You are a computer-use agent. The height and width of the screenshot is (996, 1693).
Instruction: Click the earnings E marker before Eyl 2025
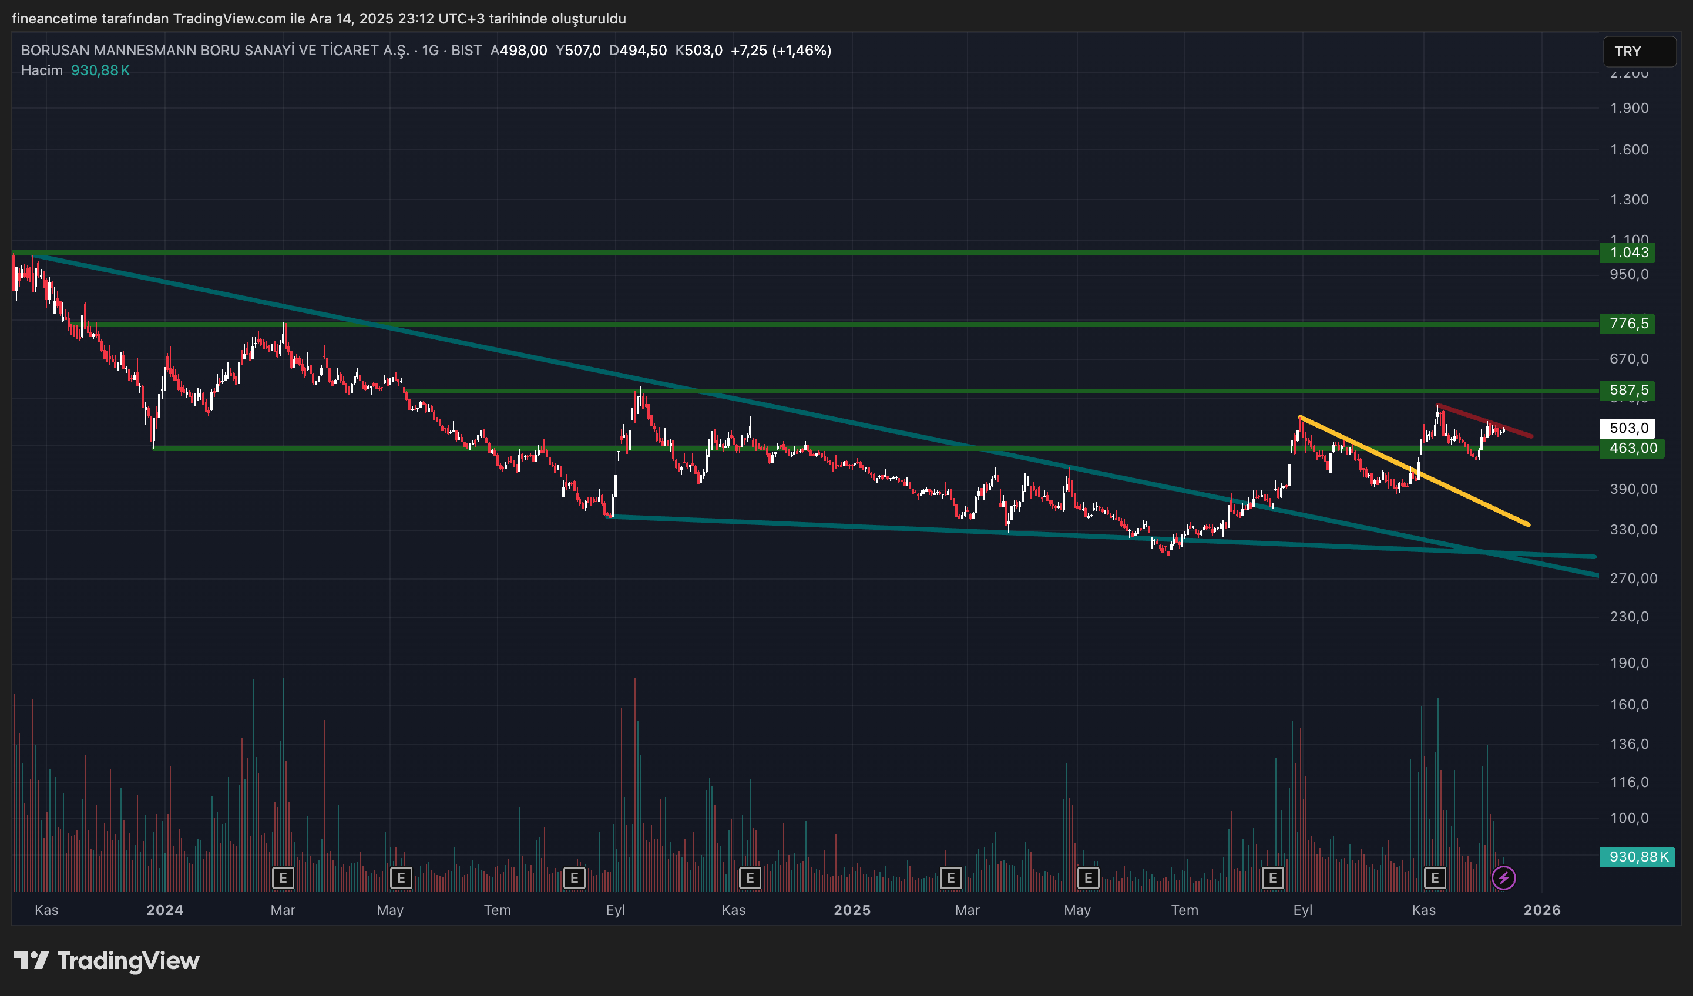tap(1272, 877)
